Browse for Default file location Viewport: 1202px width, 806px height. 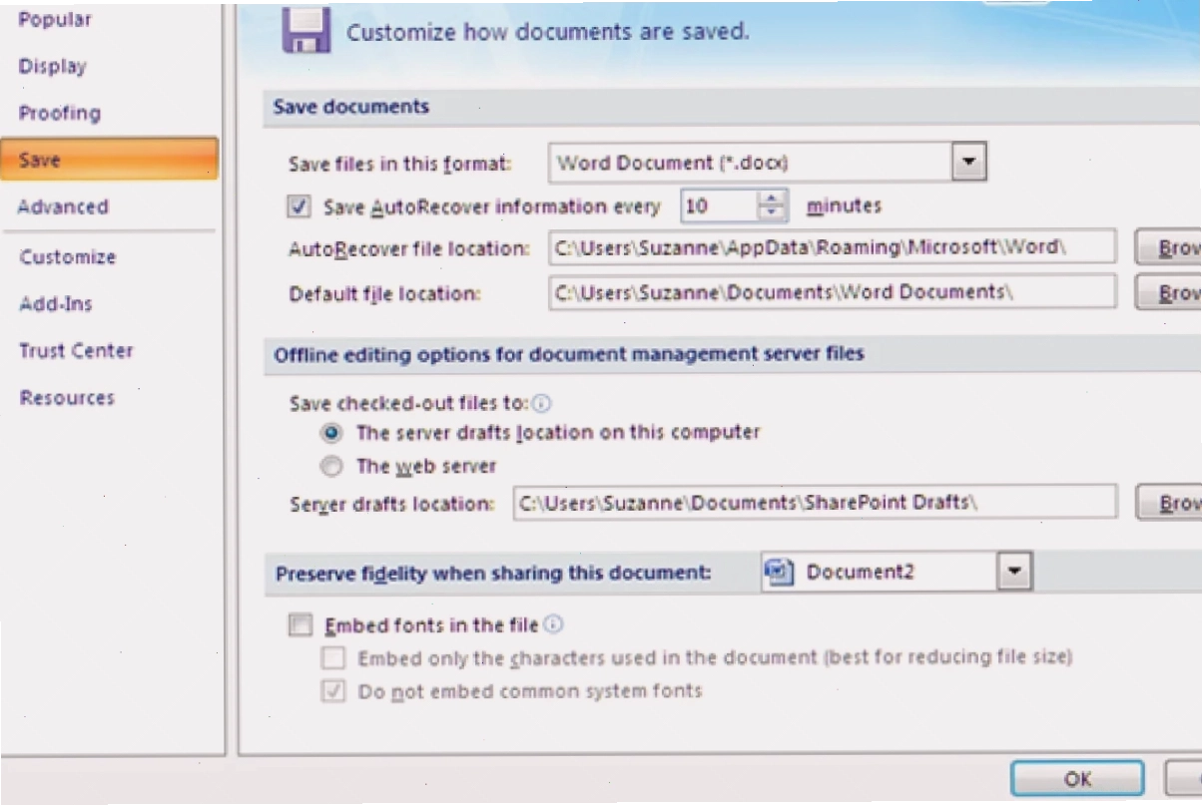tap(1168, 292)
